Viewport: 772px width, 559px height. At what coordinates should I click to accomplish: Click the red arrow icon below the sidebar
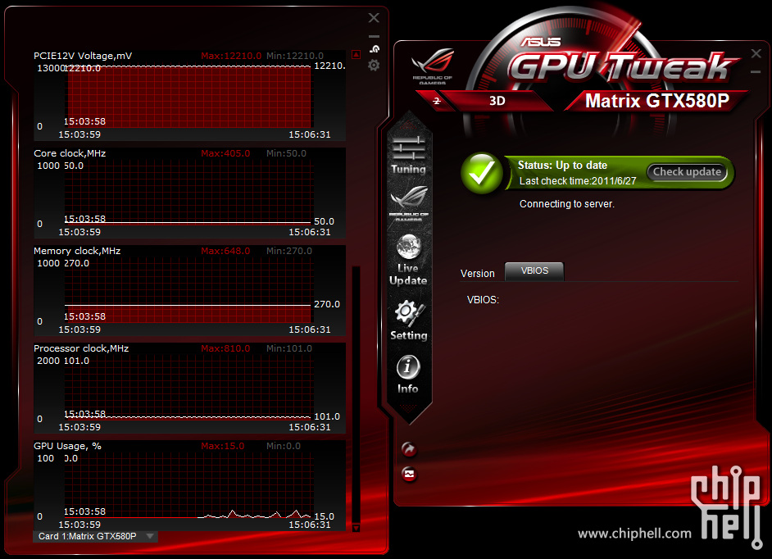pos(409,448)
